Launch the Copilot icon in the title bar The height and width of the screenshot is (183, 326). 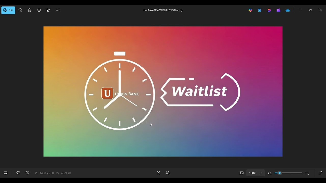[x=250, y=10]
